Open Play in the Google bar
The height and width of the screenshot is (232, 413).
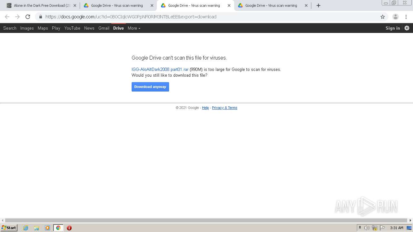[x=56, y=28]
